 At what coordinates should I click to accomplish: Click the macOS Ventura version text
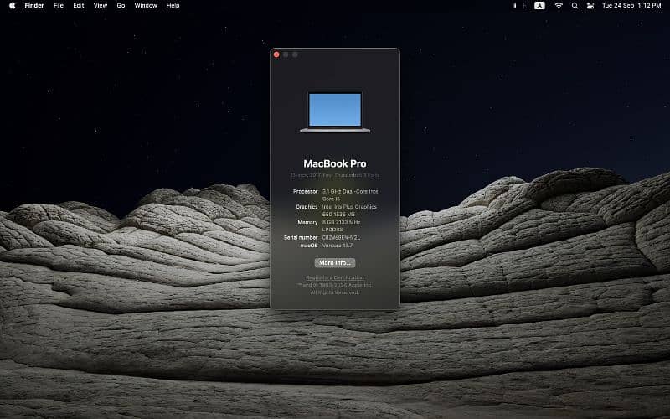340,245
